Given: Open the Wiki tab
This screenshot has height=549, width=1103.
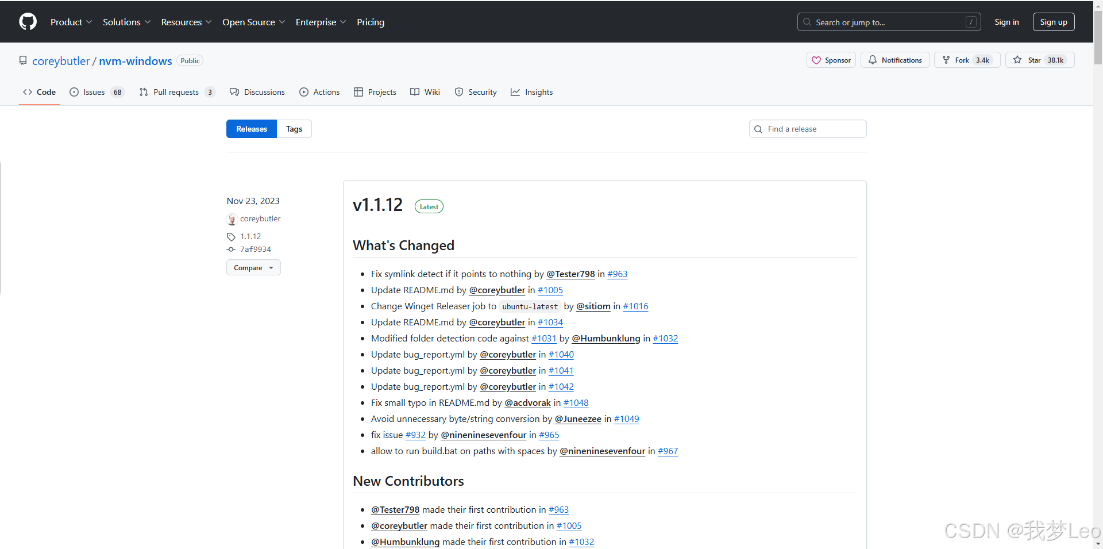Looking at the screenshot, I should click(x=425, y=92).
